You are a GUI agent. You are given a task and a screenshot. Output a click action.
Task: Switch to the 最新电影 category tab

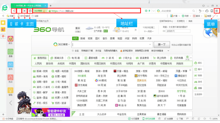[91, 58]
